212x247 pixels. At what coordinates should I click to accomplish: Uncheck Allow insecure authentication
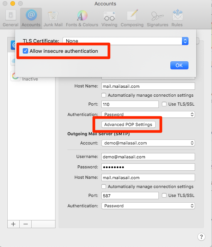click(x=25, y=51)
